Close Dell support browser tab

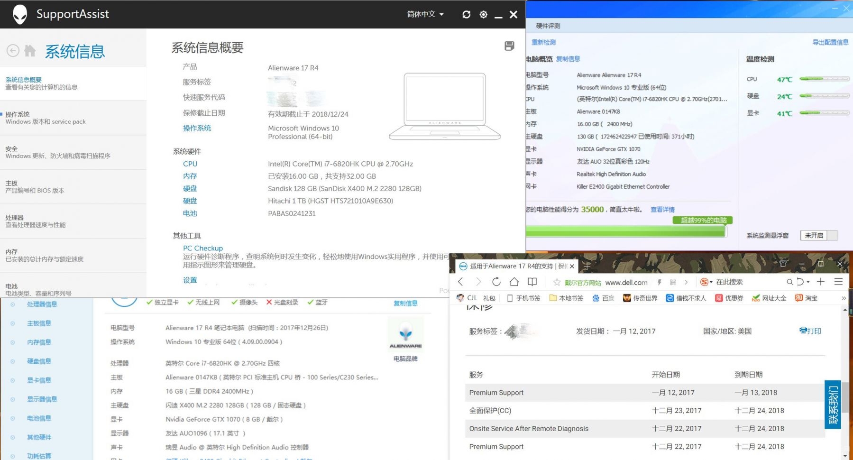(x=572, y=267)
